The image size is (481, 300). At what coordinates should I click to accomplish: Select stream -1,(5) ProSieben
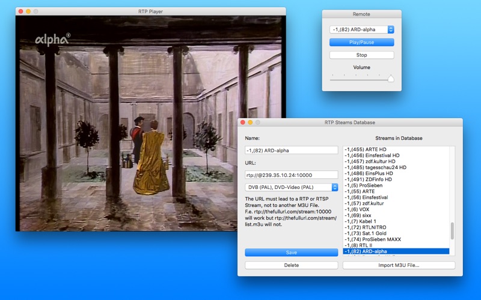point(396,185)
